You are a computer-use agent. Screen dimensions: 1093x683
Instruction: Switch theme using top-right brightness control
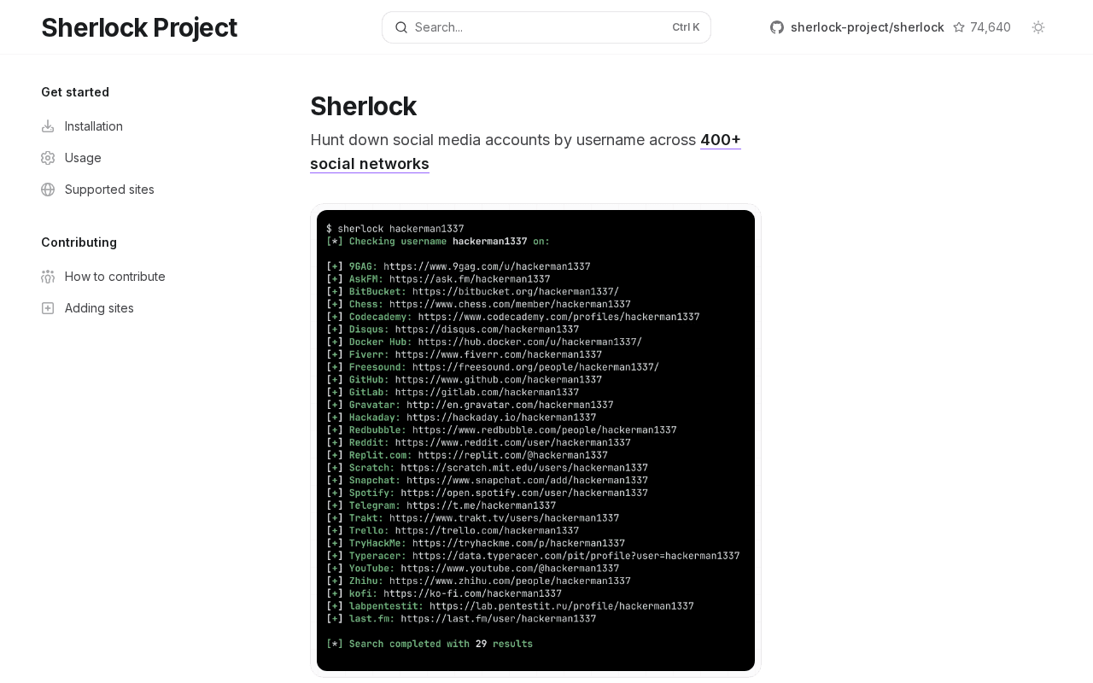tap(1037, 26)
